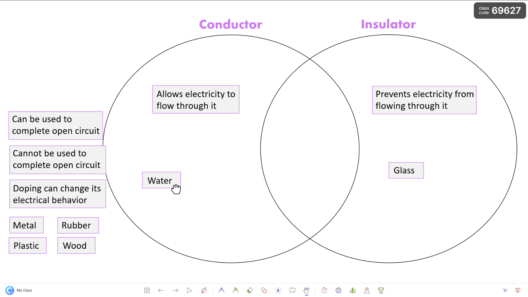
Task: Select the Rubber label on left panel
Action: click(x=76, y=225)
